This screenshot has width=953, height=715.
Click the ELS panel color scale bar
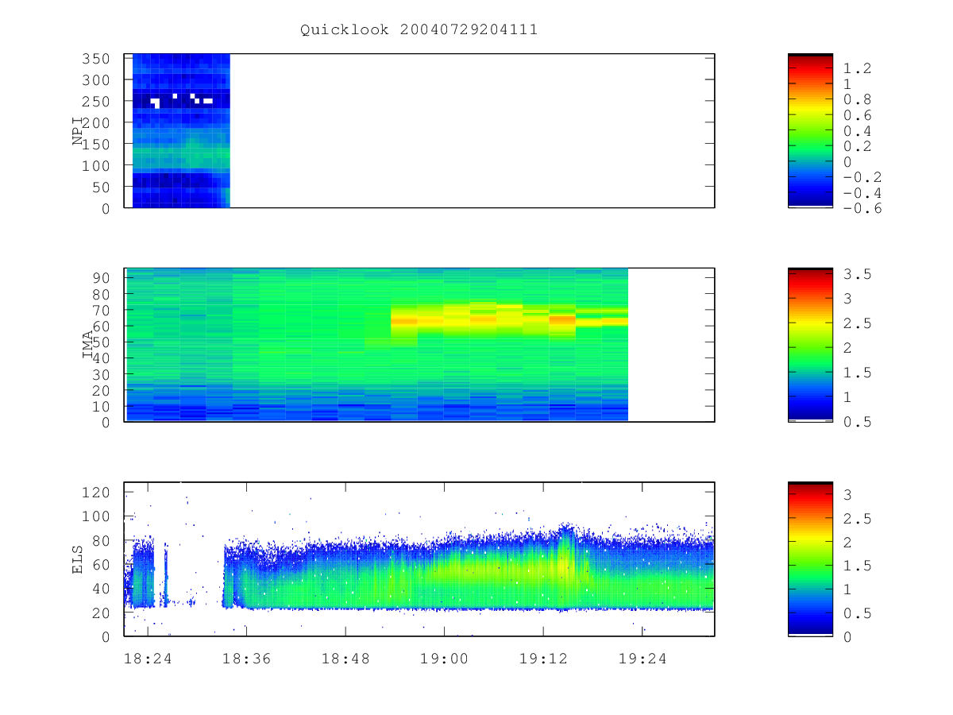coord(810,558)
